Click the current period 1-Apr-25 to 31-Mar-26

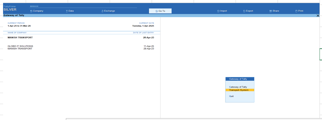click(19, 26)
